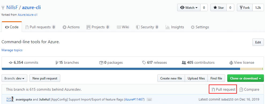
Task: Click the Actions play icon
Action: (64, 27)
